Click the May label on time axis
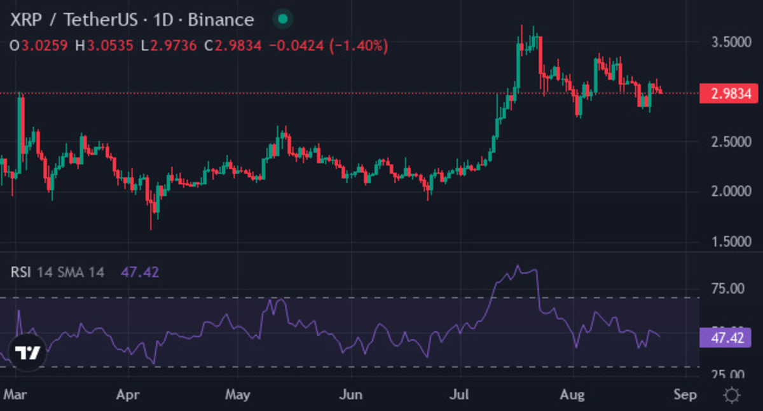Screen dimensions: 763x411 point(238,394)
